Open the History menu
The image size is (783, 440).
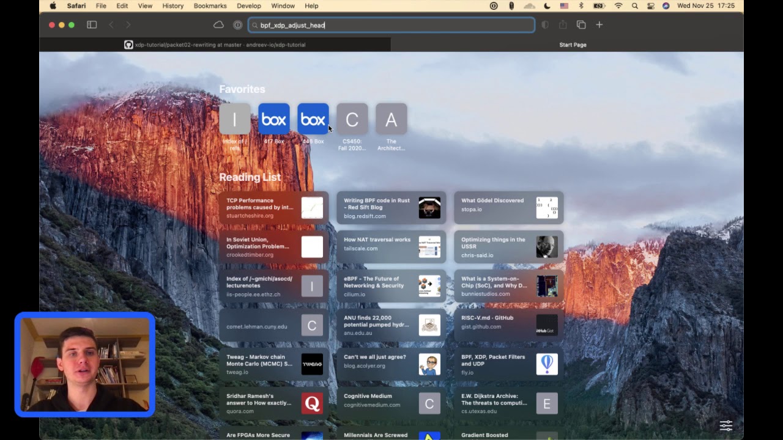[x=173, y=5]
